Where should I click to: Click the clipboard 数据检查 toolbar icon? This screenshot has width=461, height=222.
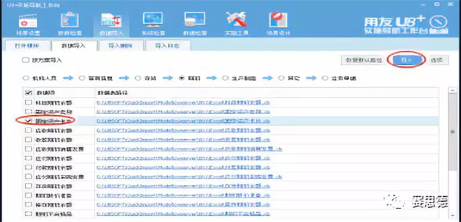click(x=69, y=20)
